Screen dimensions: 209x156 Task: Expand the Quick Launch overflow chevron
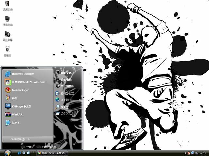coord(33,152)
